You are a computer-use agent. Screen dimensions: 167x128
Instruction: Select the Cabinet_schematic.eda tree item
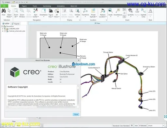pos(17,31)
